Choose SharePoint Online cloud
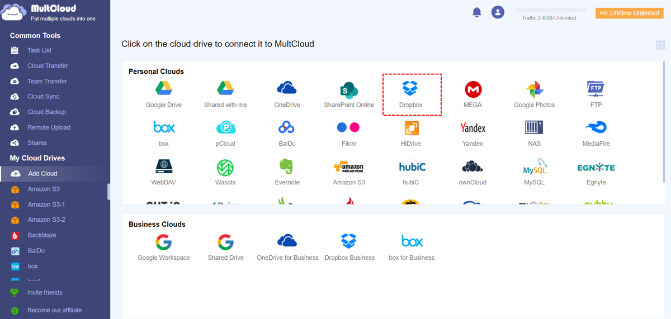 pos(349,94)
